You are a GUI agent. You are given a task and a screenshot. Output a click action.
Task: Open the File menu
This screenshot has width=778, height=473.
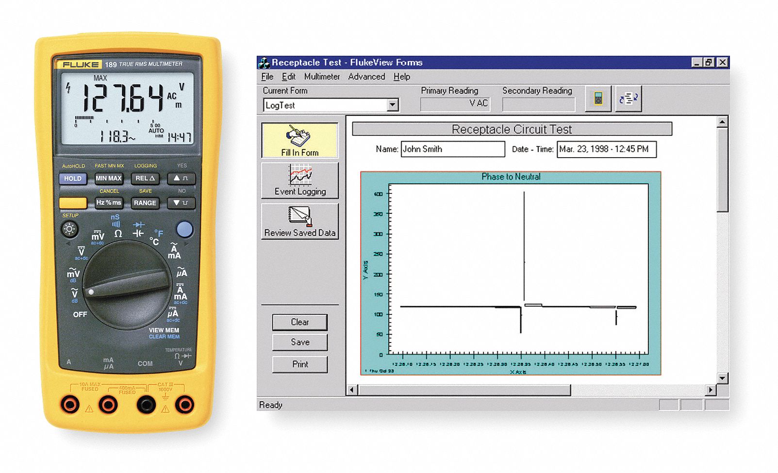[267, 77]
